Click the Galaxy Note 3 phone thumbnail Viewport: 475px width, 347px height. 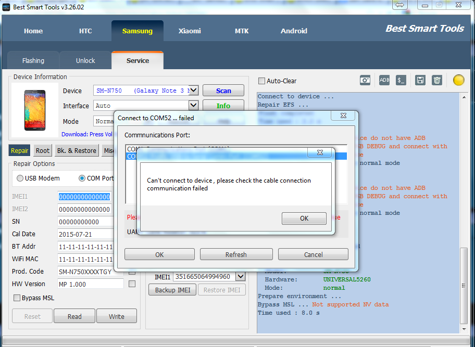(35, 110)
